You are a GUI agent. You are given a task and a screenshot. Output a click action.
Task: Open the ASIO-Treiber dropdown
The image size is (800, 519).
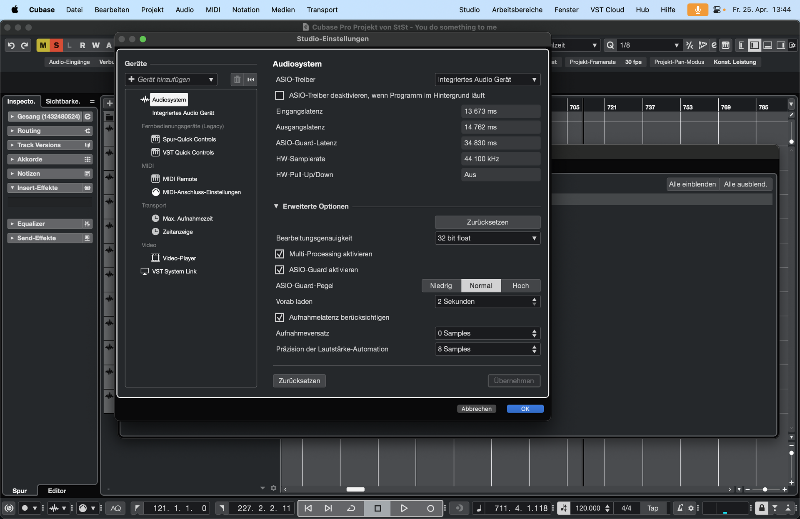[487, 79]
